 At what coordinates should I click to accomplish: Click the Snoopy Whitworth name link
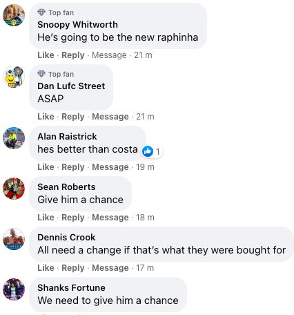(77, 24)
